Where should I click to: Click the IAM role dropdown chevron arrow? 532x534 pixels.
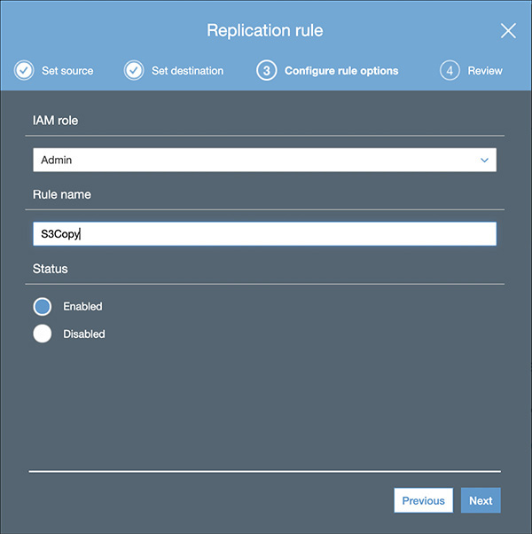(484, 160)
